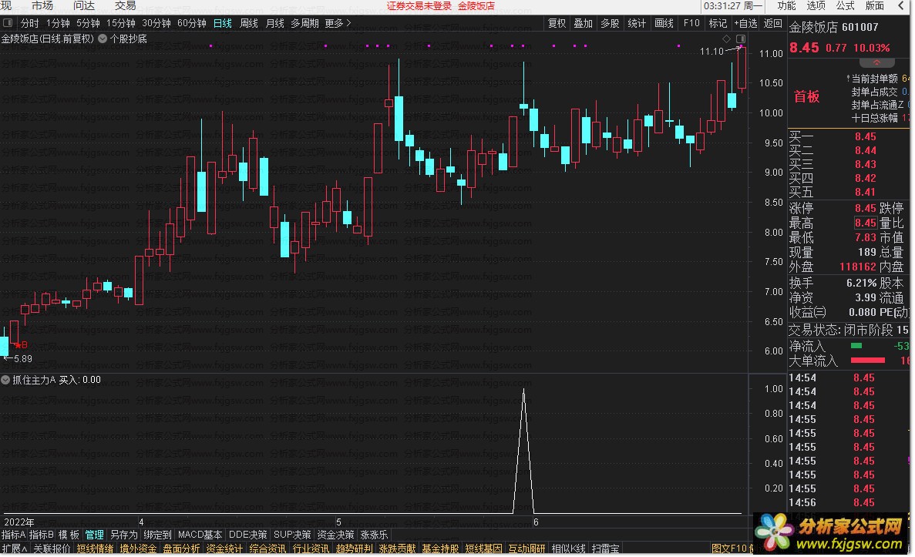This screenshot has height=557, width=915.
Task: Open the 交易 menu
Action: point(126,6)
